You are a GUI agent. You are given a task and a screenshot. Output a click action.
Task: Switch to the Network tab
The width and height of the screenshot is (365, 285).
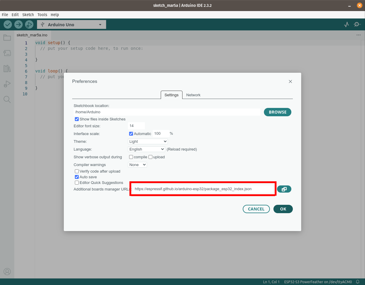[193, 95]
